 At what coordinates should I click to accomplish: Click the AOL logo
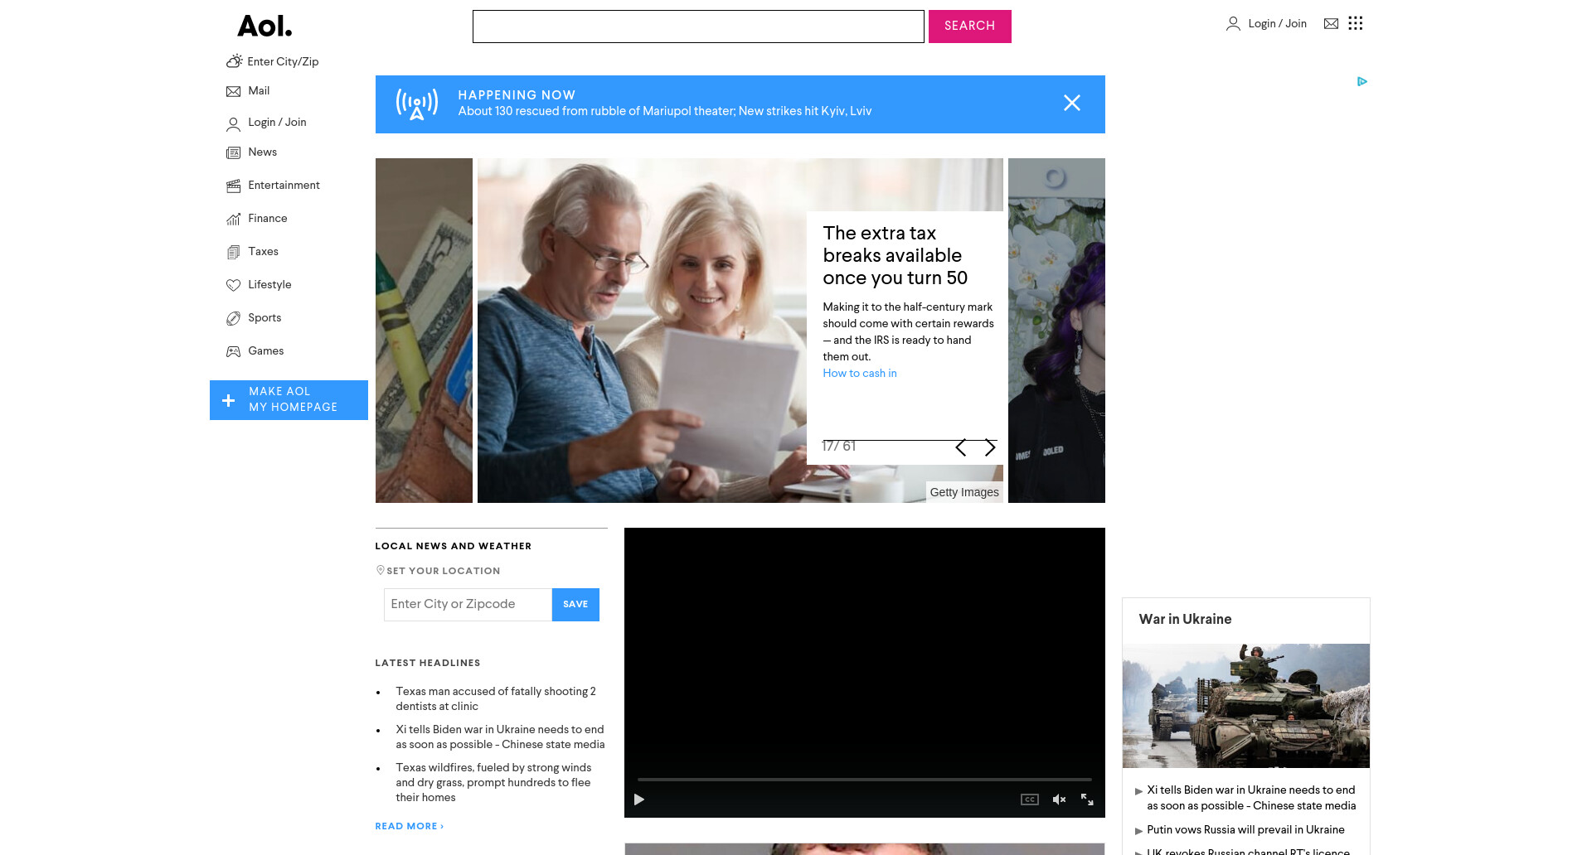265,26
